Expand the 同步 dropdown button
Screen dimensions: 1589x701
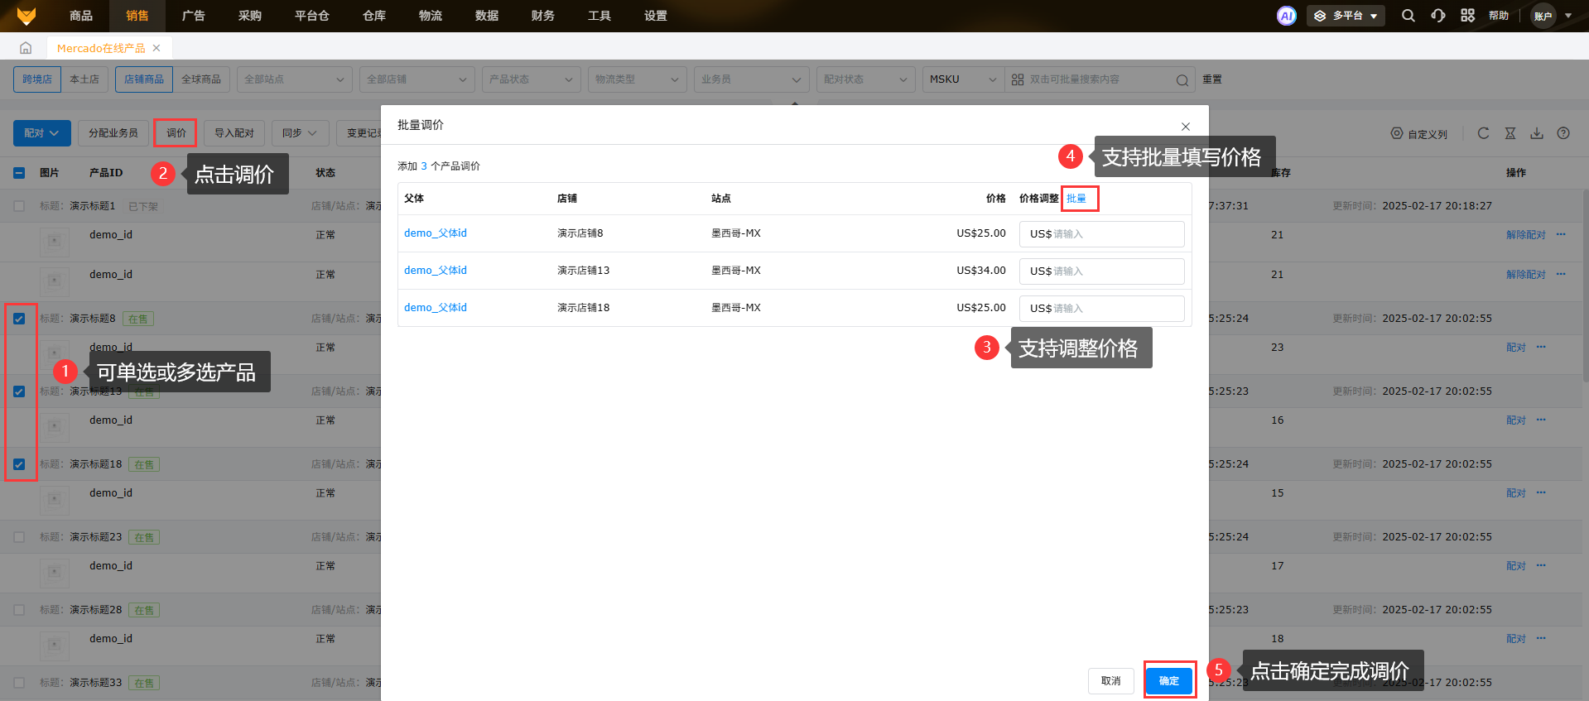pyautogui.click(x=300, y=133)
